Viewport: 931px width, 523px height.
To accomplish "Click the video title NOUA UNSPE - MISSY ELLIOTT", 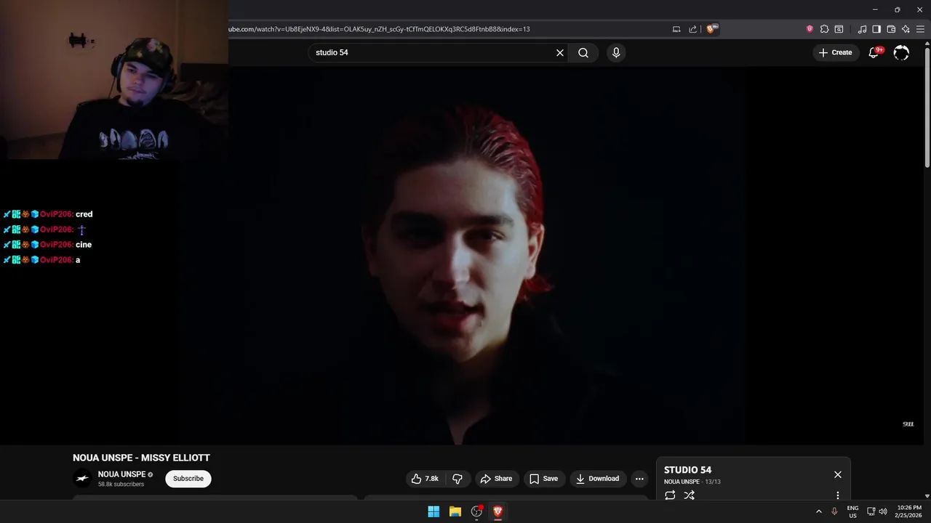I will (141, 458).
